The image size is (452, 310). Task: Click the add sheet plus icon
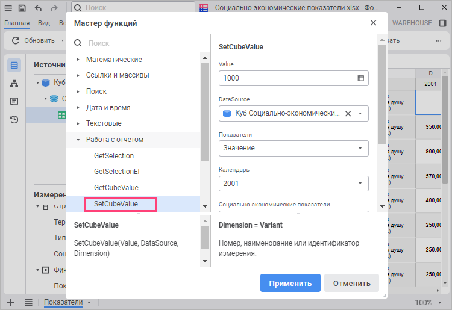(x=10, y=302)
